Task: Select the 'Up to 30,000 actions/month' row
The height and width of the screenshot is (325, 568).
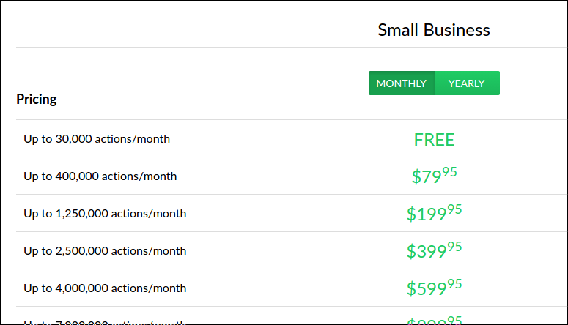Action: pos(291,138)
